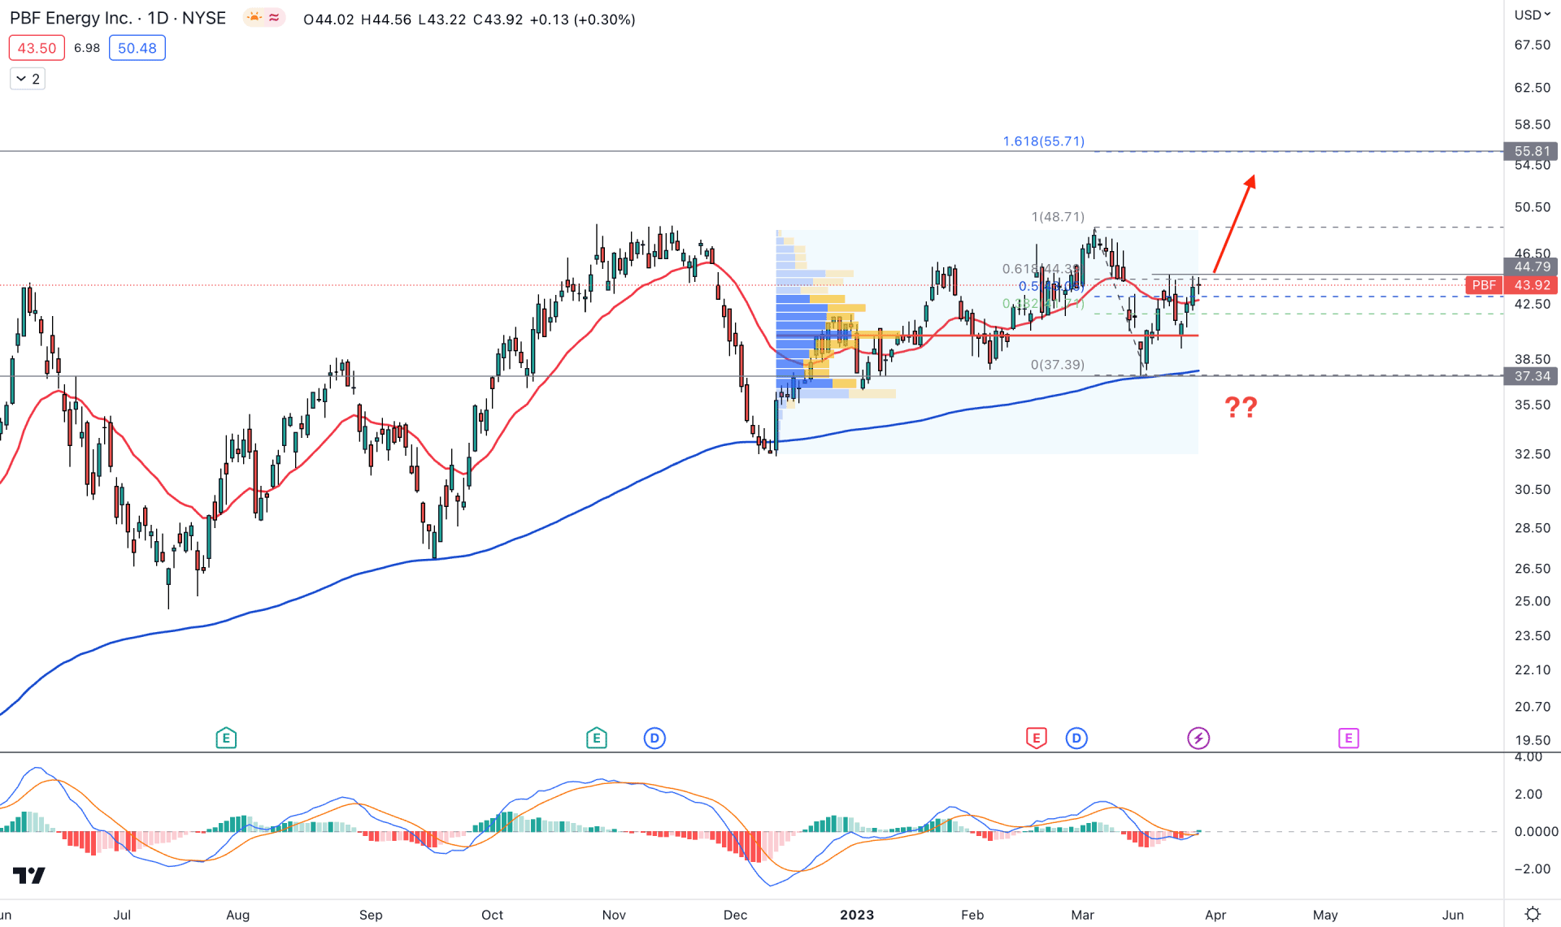Click the blue dividend D marker in March

tap(1076, 738)
